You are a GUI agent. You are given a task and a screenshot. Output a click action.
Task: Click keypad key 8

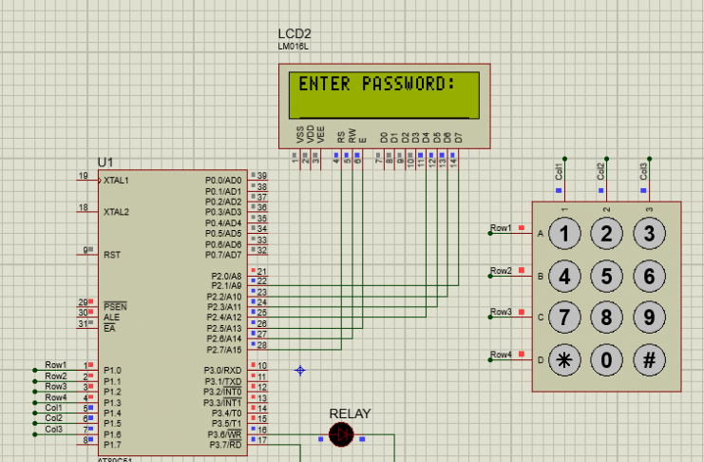[x=606, y=318]
